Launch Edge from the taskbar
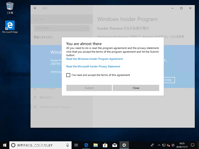Image resolution: width=199 pixels, height=149 pixels. point(86,145)
